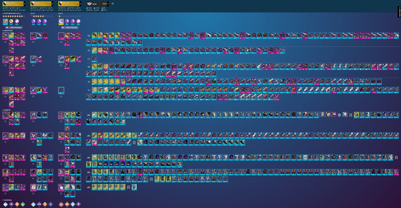Select Warlock's green subclass diamond in General

click(22, 204)
